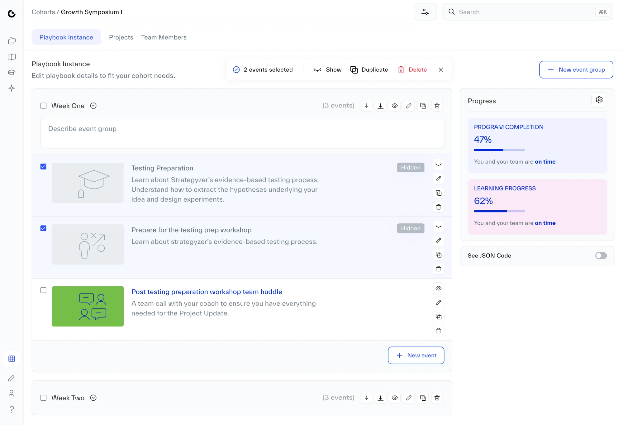The width and height of the screenshot is (623, 425).
Task: Collapse the Week One group
Action: coord(93,106)
